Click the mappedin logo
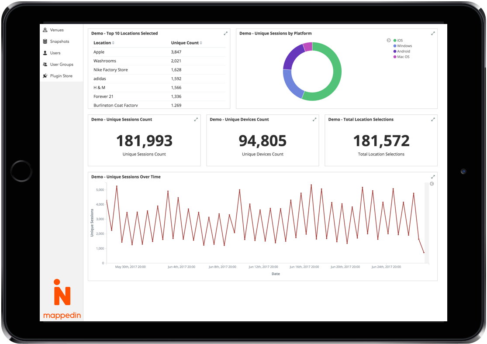Screen dimensions: 487x344 pos(62,299)
